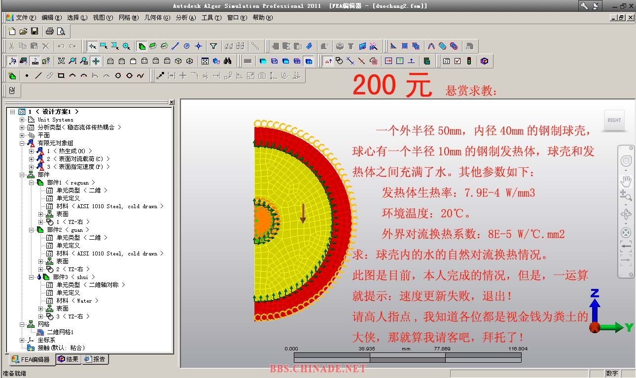The image size is (636, 378).
Task: Toggle point selection shape mode
Action: click(x=92, y=46)
